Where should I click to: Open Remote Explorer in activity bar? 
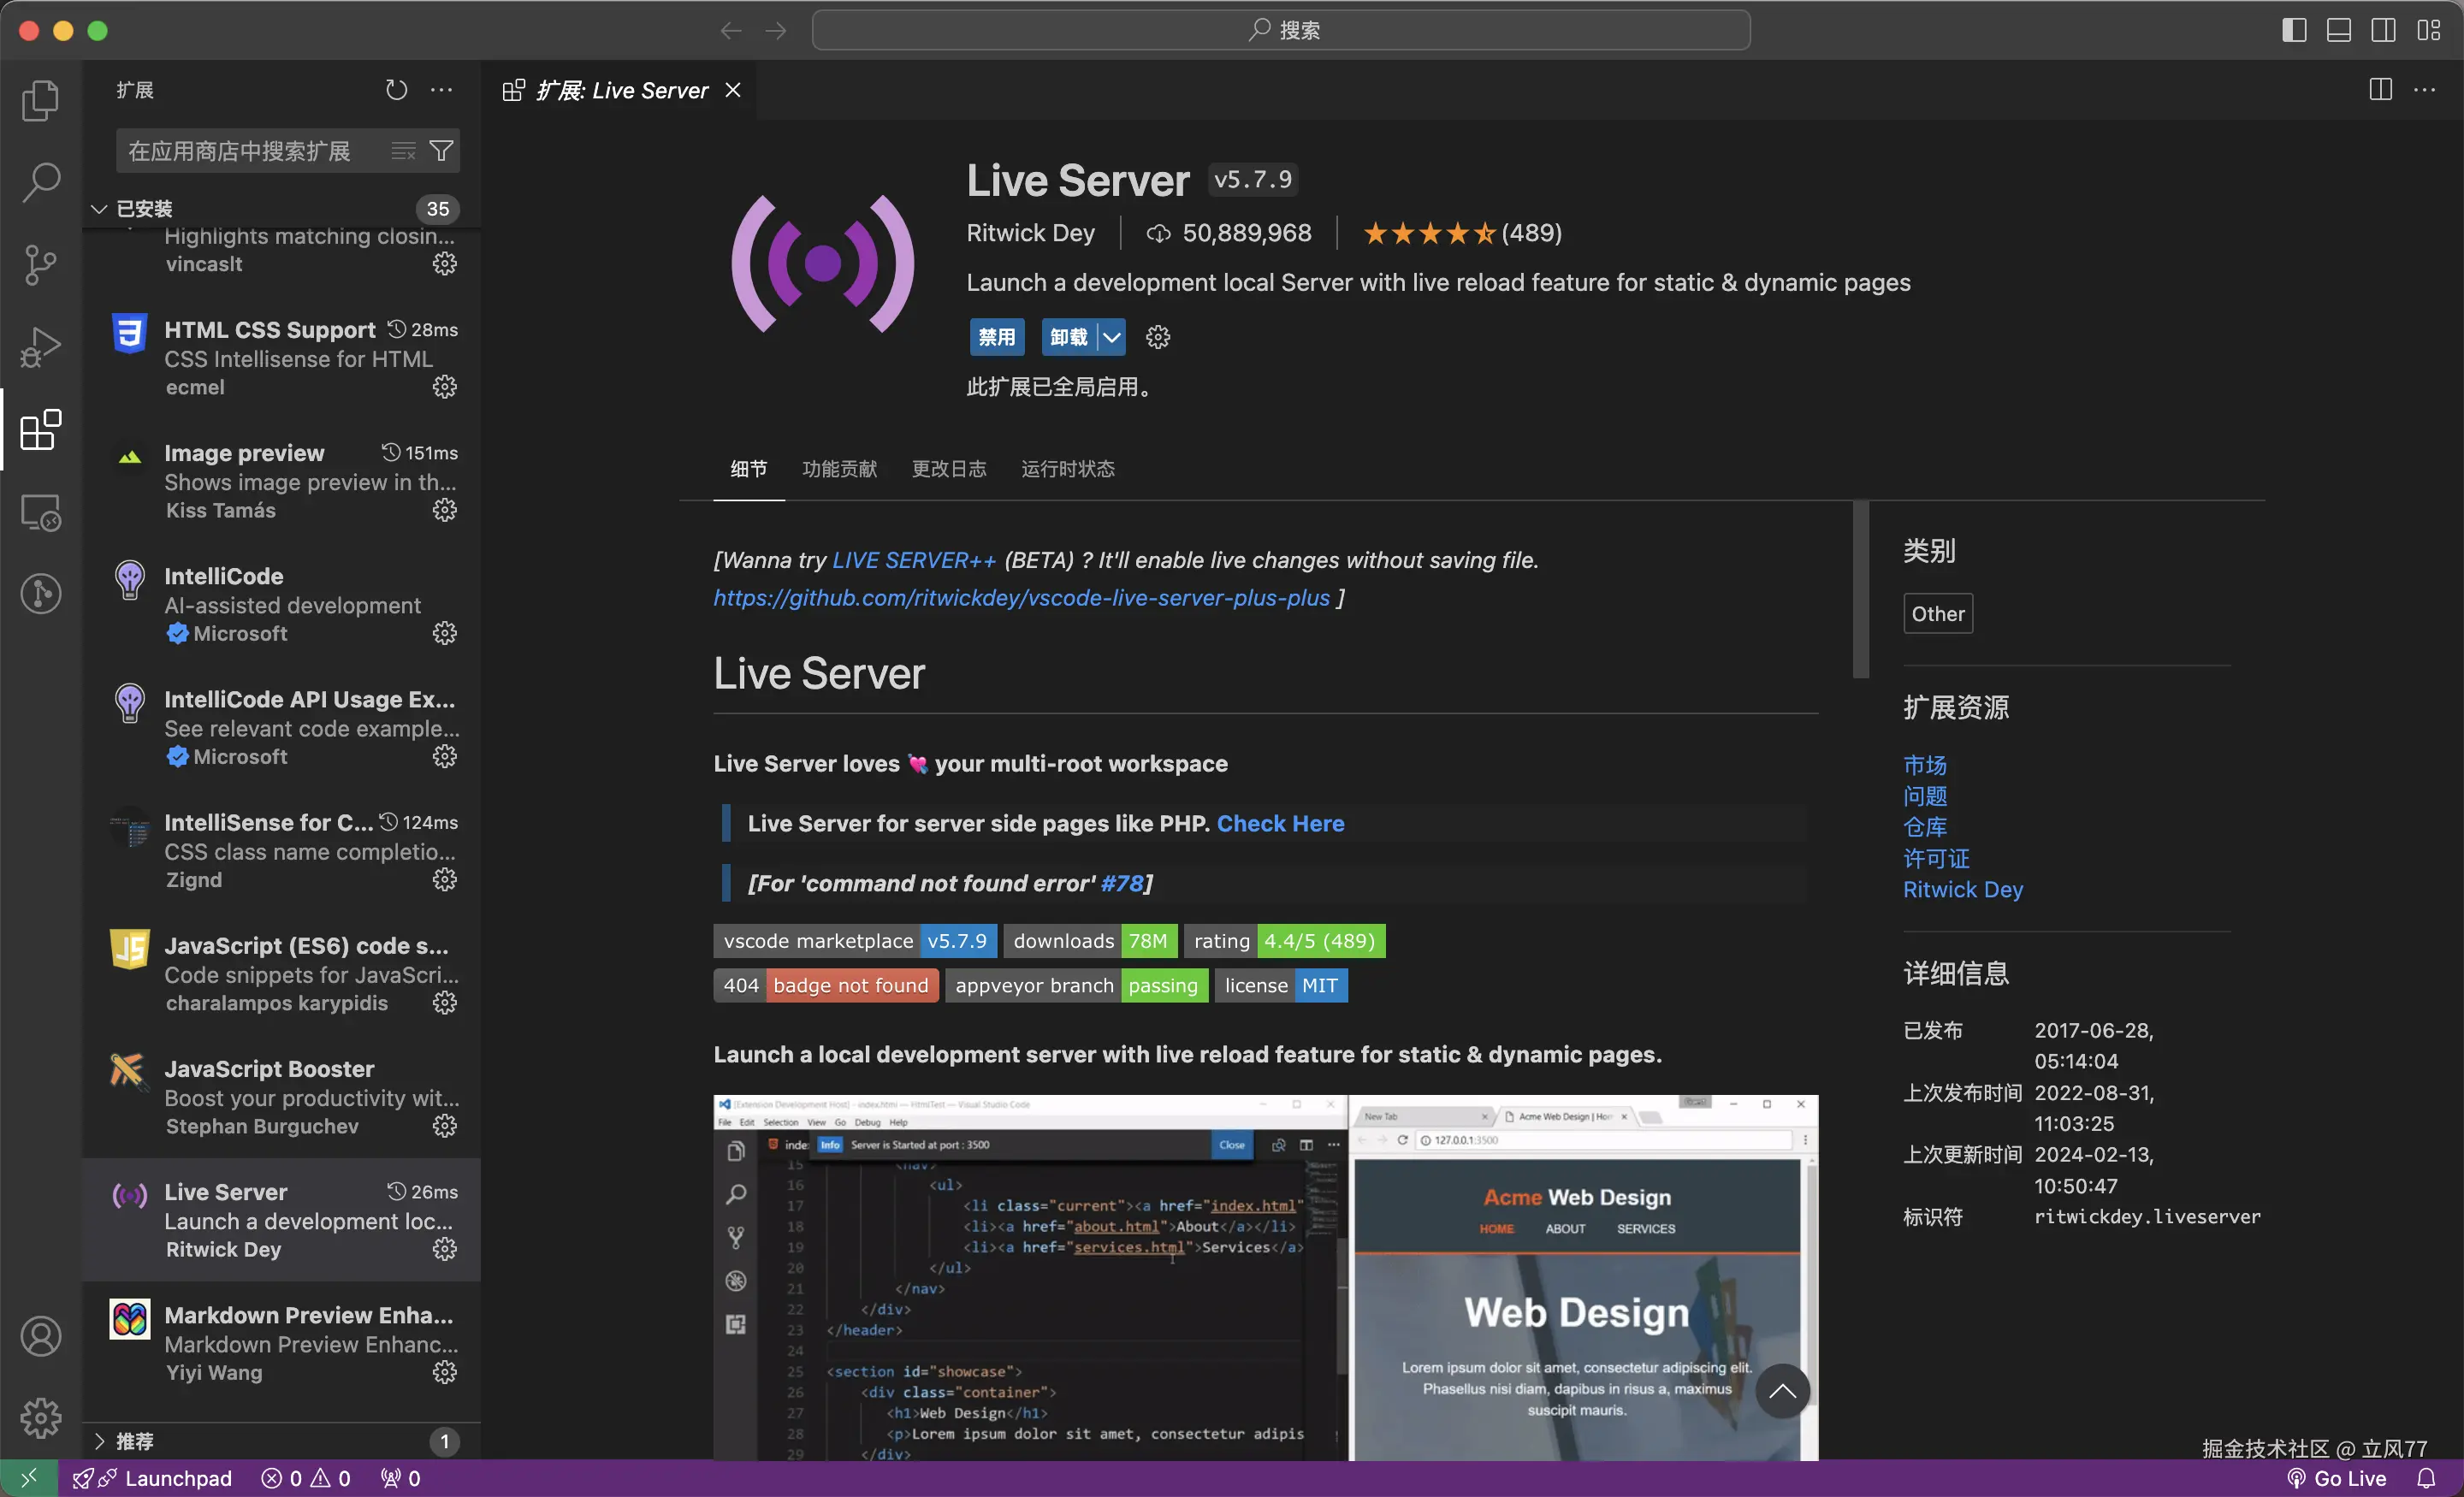40,513
